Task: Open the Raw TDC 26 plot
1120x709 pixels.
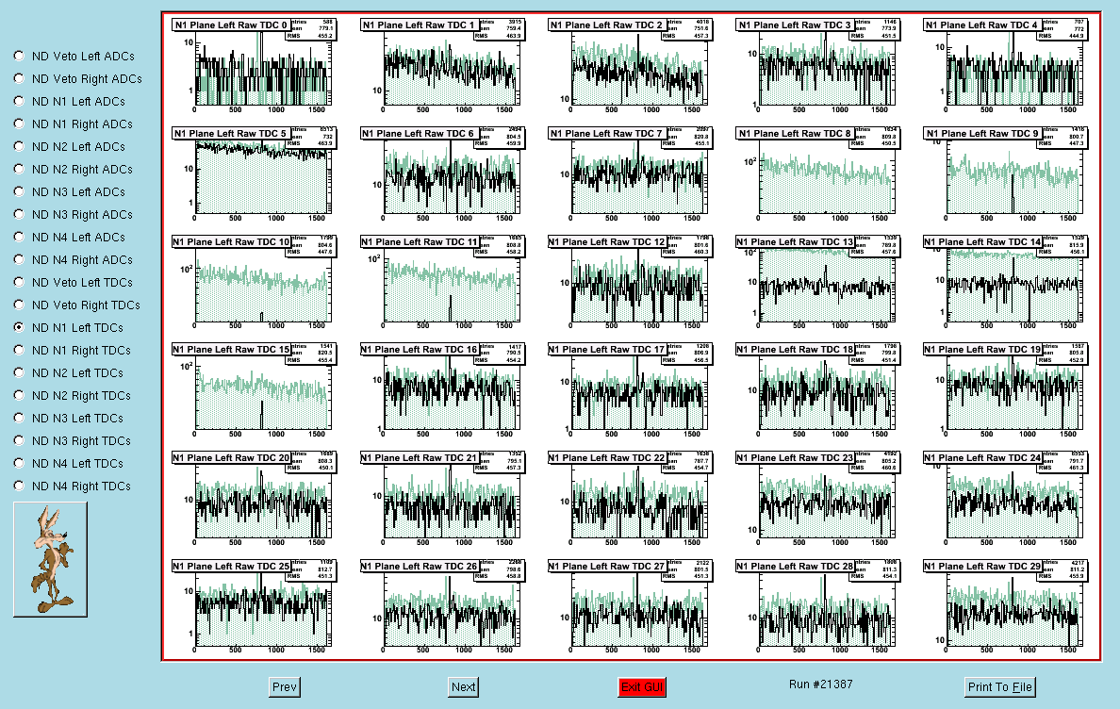Action: click(x=442, y=607)
